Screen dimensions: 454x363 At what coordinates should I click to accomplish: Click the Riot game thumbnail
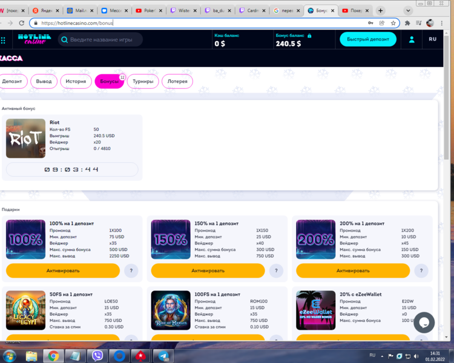(x=25, y=139)
